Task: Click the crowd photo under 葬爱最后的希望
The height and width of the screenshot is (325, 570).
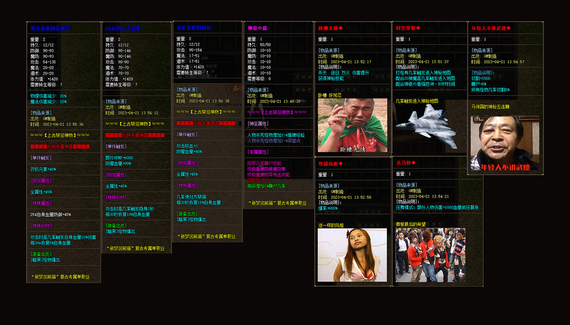Action: [430, 255]
